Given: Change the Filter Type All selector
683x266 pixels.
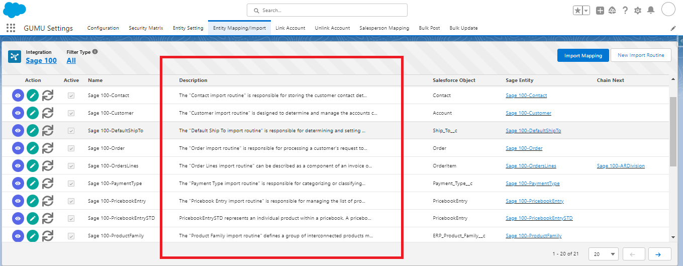Looking at the screenshot, I should tap(71, 60).
